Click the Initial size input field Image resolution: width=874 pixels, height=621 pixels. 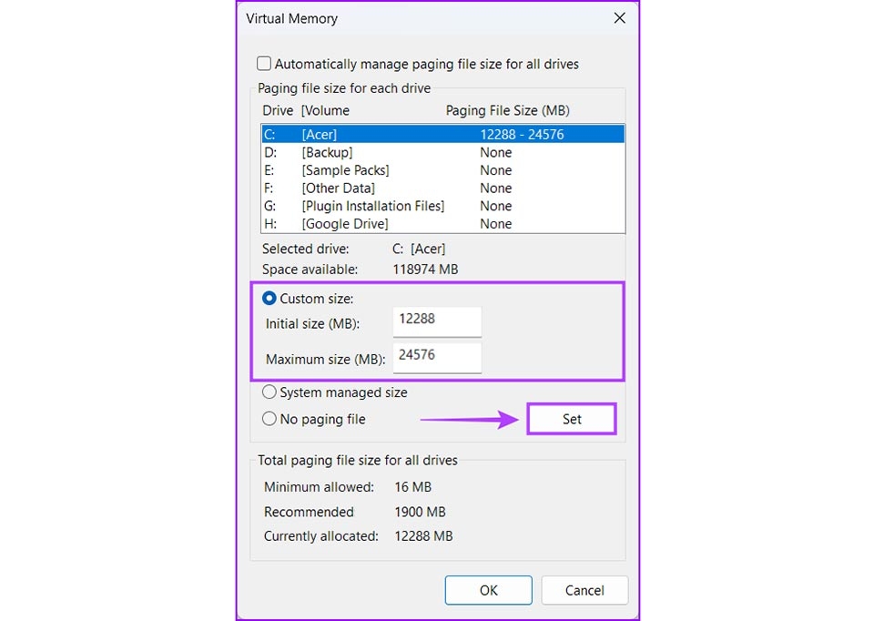click(x=437, y=321)
